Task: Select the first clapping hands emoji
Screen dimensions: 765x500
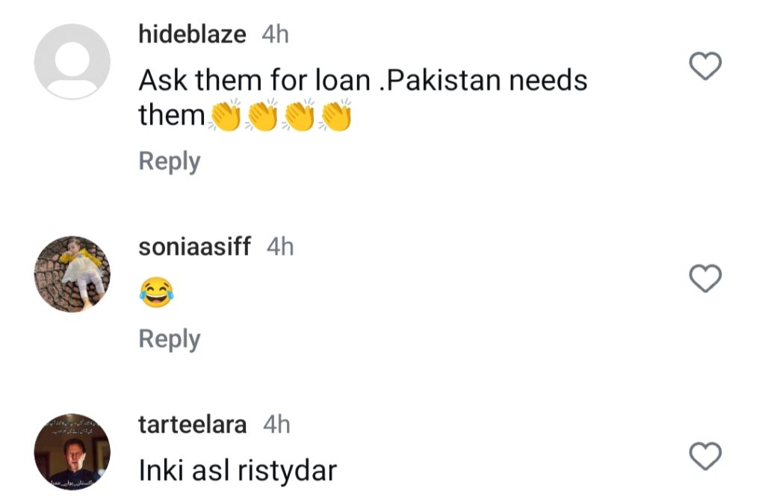Action: (225, 115)
